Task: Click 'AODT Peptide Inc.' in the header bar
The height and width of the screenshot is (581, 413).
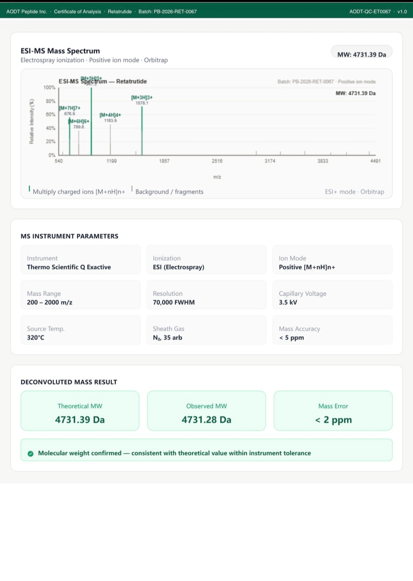Action: pyautogui.click(x=27, y=12)
